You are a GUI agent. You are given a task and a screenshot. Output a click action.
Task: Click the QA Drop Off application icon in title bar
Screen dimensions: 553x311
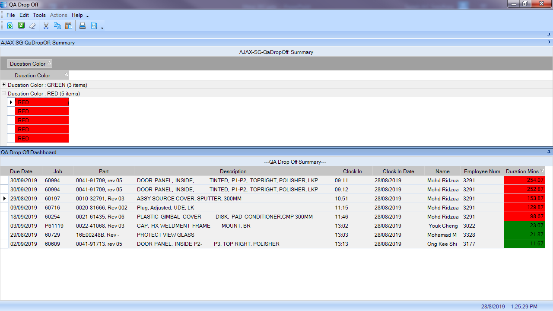[4, 4]
